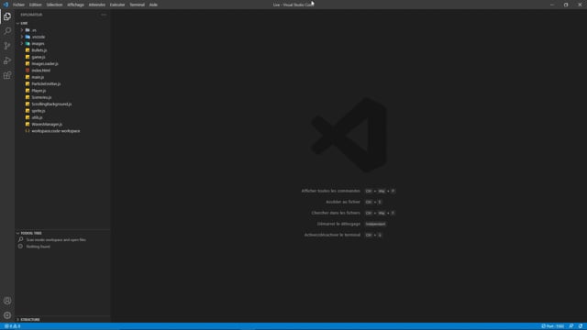Expand the .vs folder
This screenshot has width=587, height=330.
point(62,30)
